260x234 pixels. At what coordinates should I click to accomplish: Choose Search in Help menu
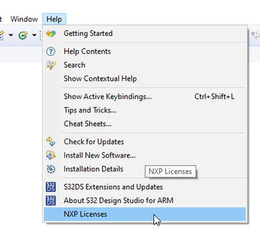pyautogui.click(x=145, y=65)
